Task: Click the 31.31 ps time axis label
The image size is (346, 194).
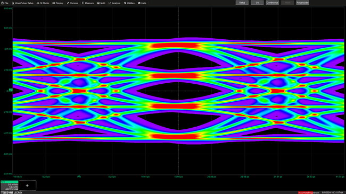Action: [x=278, y=177]
